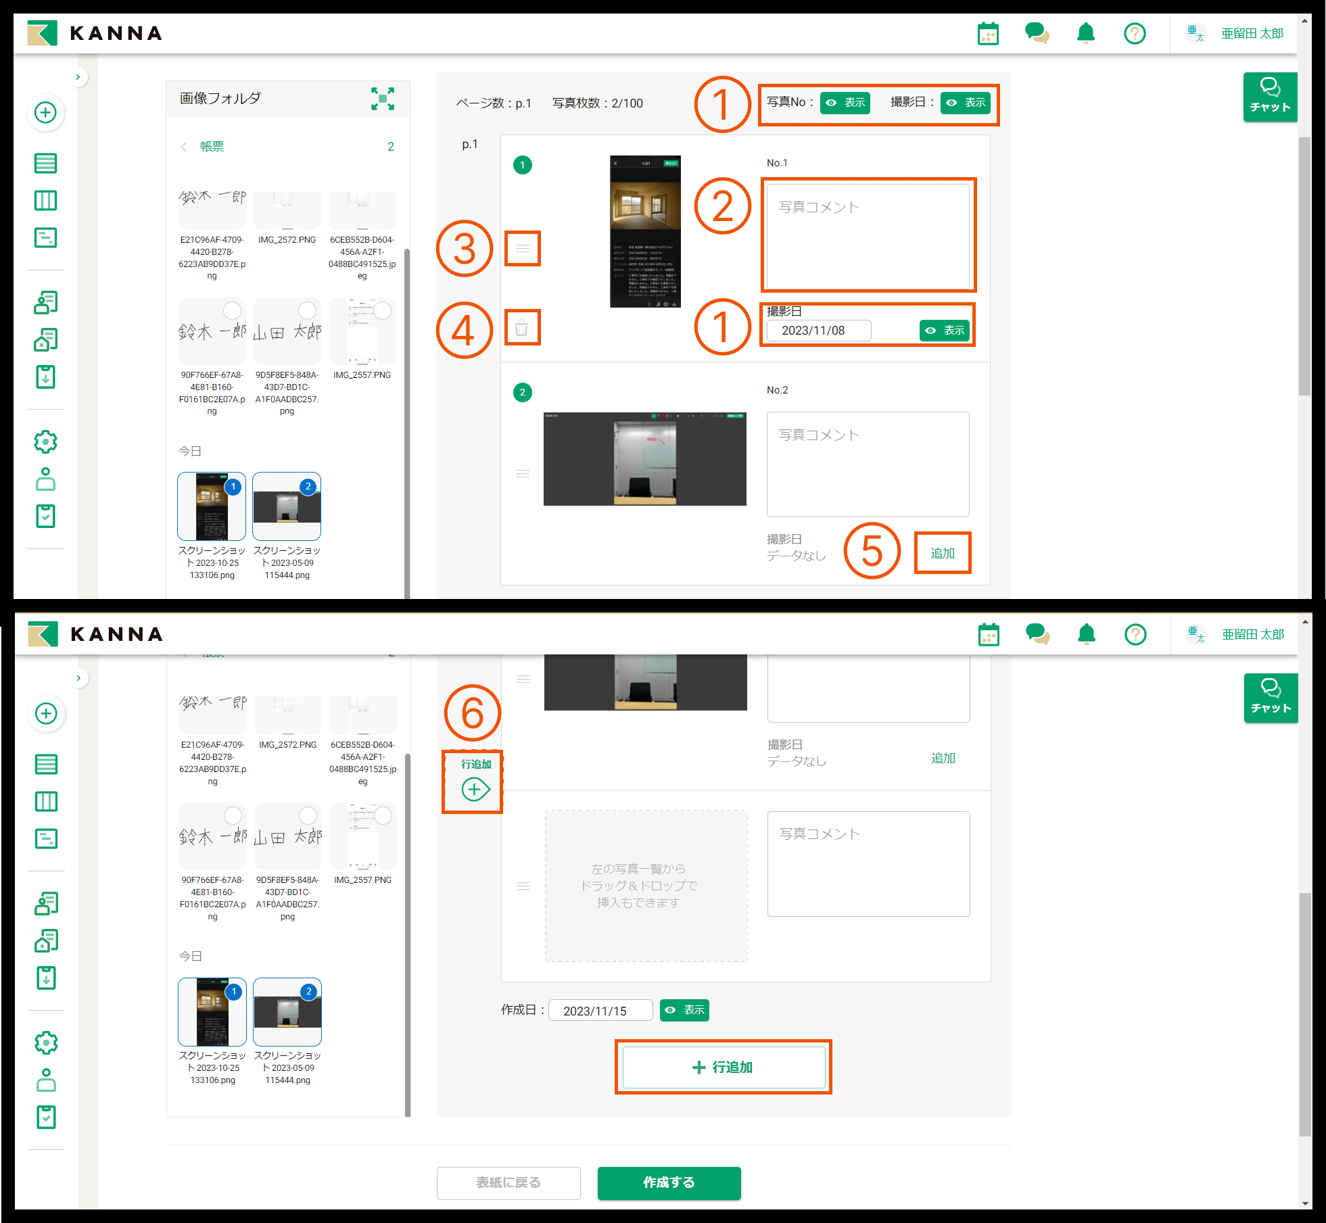Toggle 作成日 表示 visibility button
This screenshot has height=1223, width=1326.
click(x=684, y=1010)
